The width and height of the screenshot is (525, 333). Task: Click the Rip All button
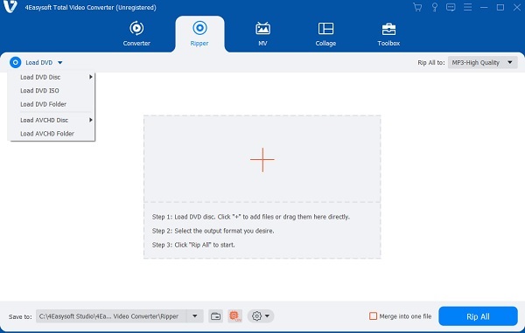tap(478, 316)
